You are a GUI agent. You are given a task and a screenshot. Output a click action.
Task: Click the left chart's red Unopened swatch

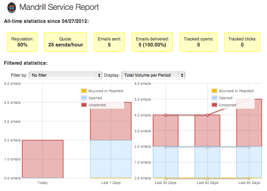[x=84, y=105]
